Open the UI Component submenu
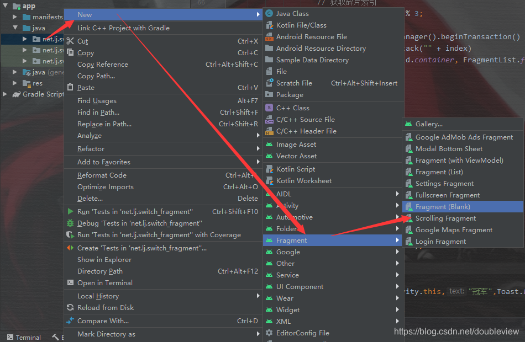Image resolution: width=525 pixels, height=342 pixels. click(x=333, y=286)
